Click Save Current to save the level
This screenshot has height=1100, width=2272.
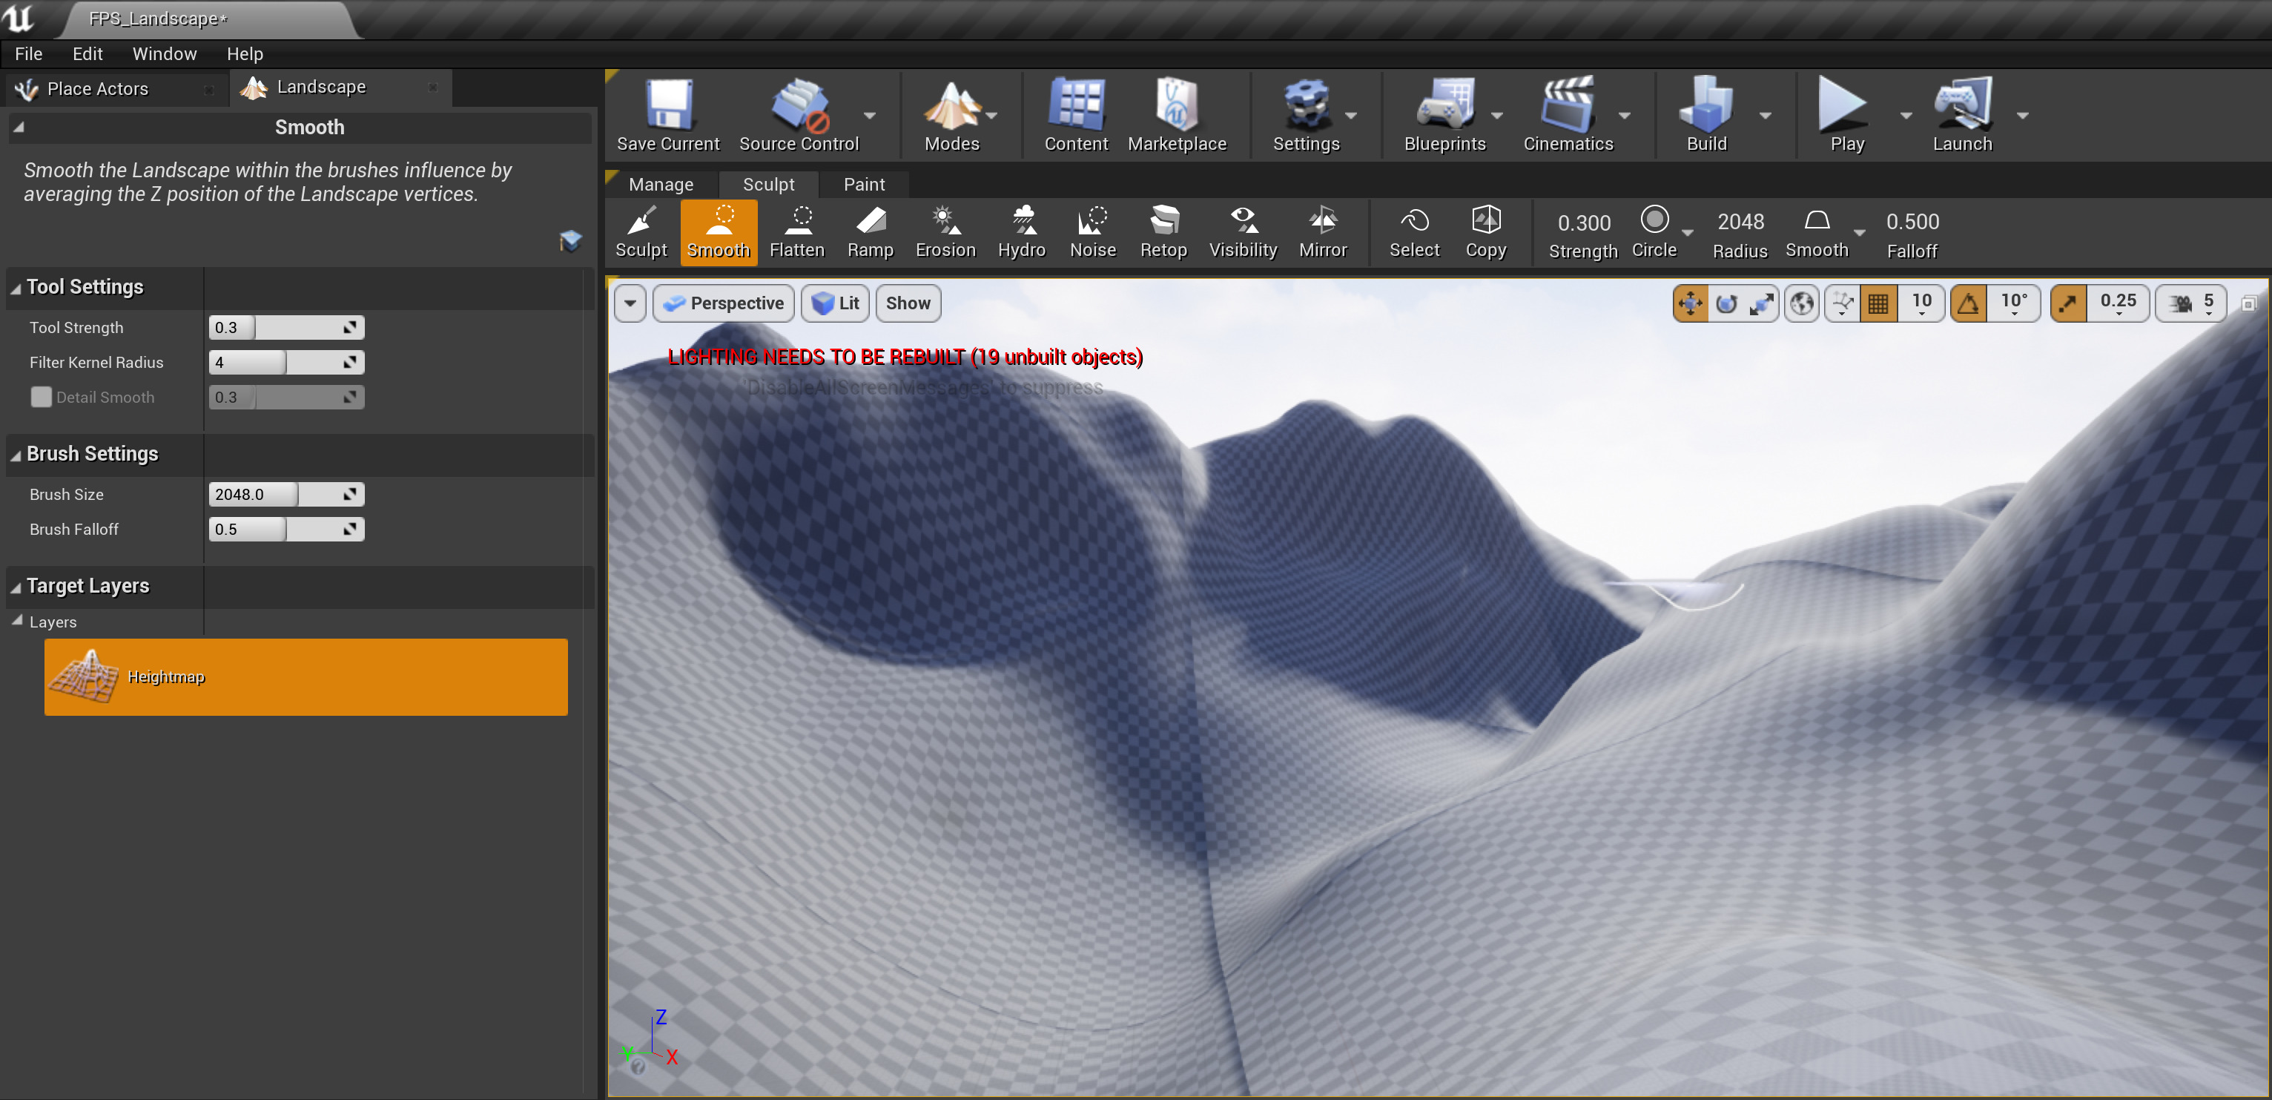coord(667,115)
